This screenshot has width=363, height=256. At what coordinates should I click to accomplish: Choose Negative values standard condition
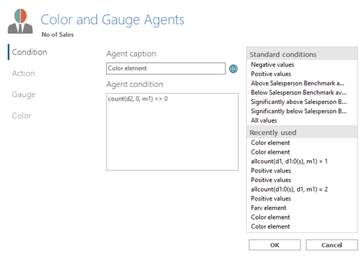[x=272, y=64]
